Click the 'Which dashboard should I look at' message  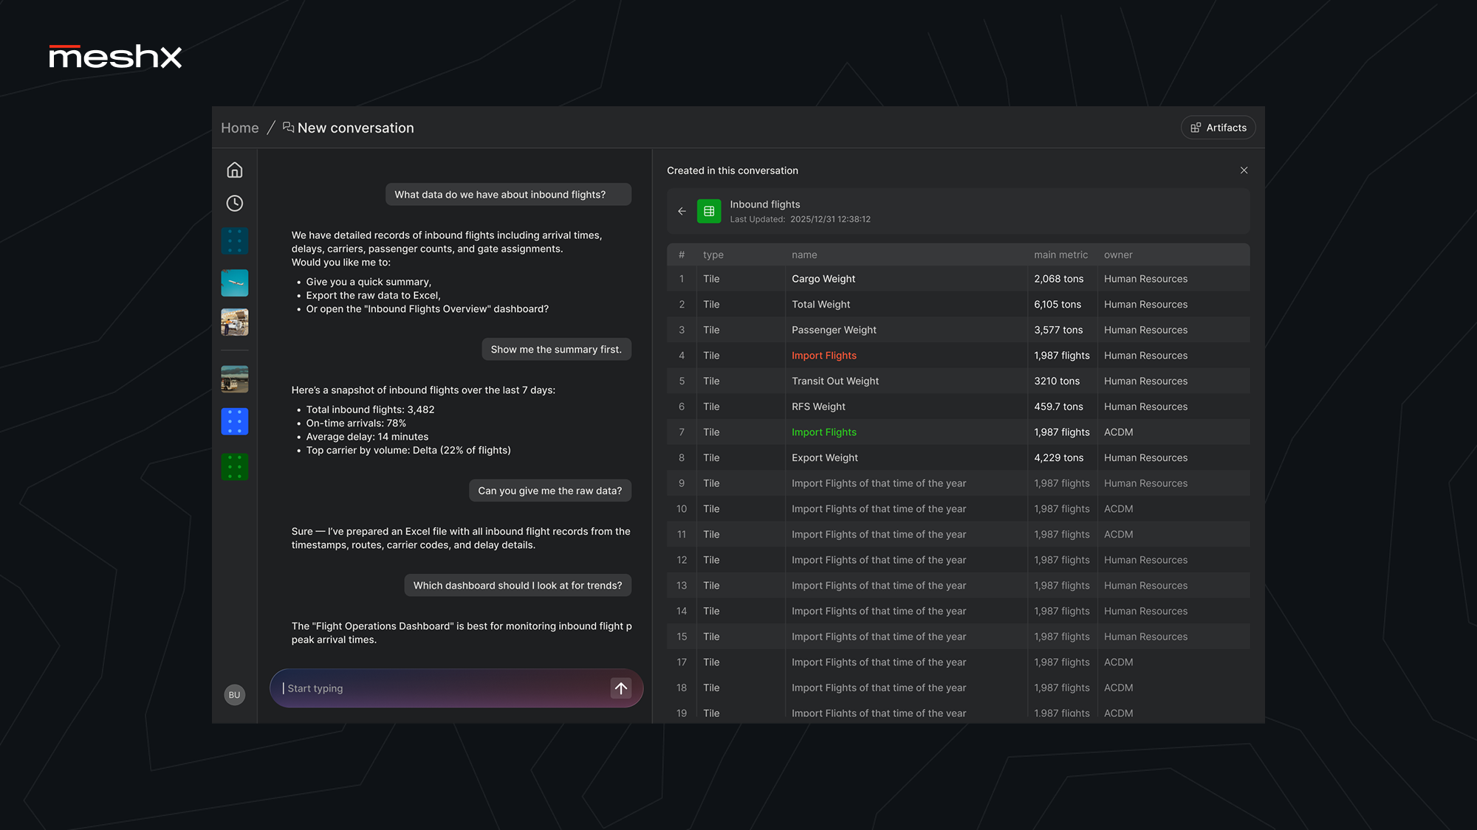(518, 586)
